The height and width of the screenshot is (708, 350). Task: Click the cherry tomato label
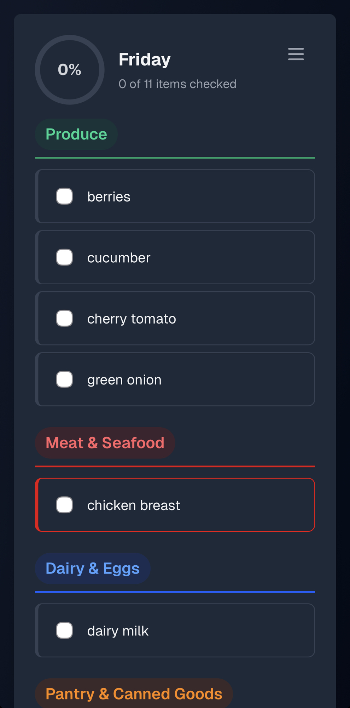tap(132, 319)
